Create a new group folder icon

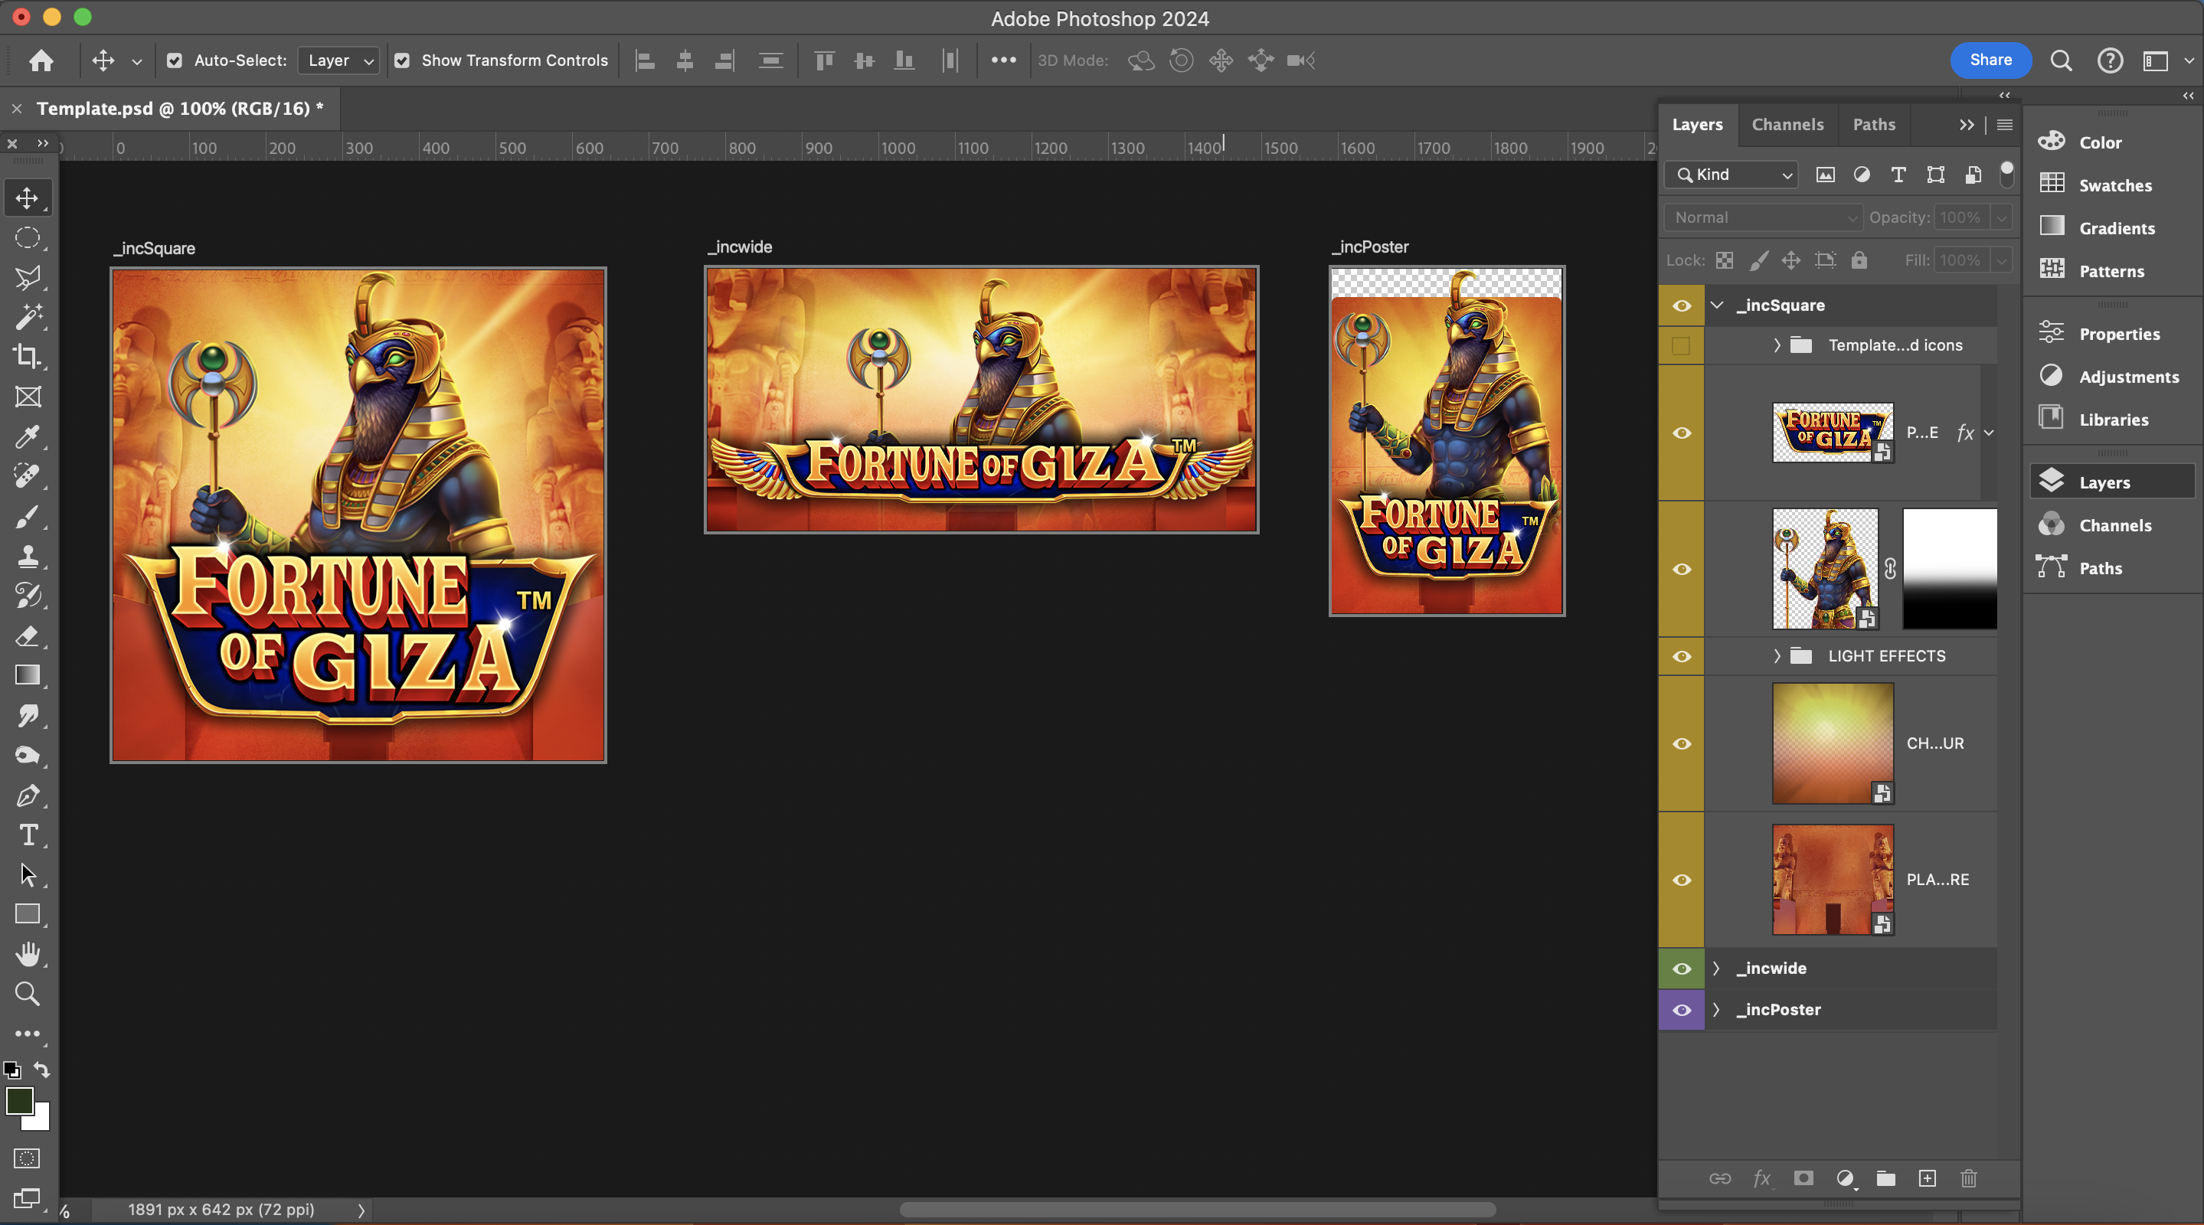click(1885, 1179)
